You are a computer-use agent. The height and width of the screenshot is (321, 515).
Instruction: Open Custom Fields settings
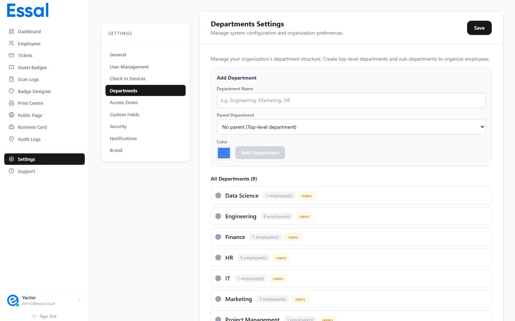point(146,114)
